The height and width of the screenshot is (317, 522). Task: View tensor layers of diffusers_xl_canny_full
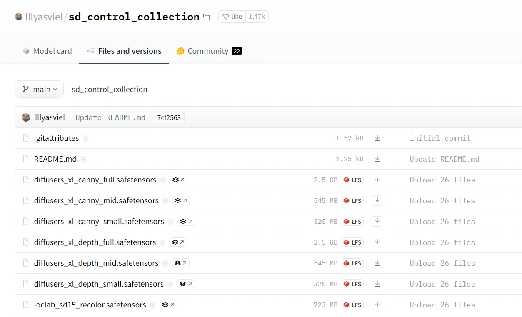click(178, 180)
